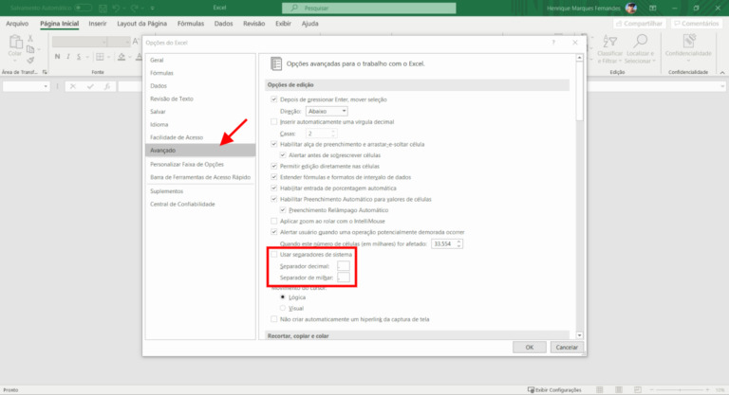Click the dialog help question mark icon
Viewport: 729px width, 395px height.
[x=553, y=43]
